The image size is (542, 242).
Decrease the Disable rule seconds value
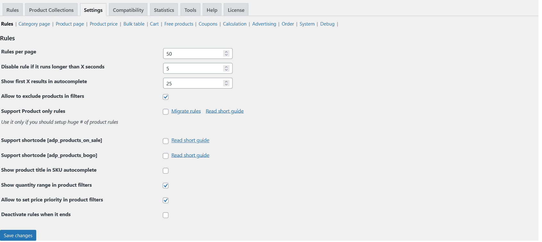click(x=226, y=70)
